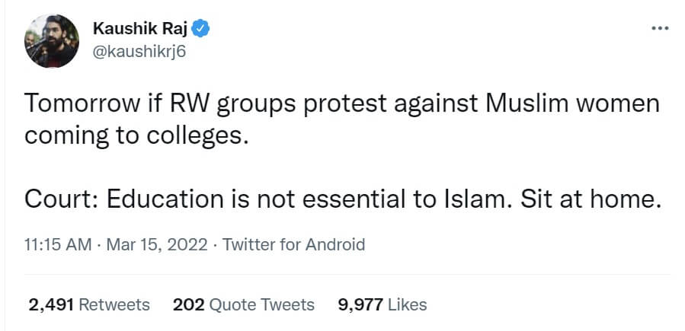
Task: Click the blue verified badge
Action: (x=201, y=30)
